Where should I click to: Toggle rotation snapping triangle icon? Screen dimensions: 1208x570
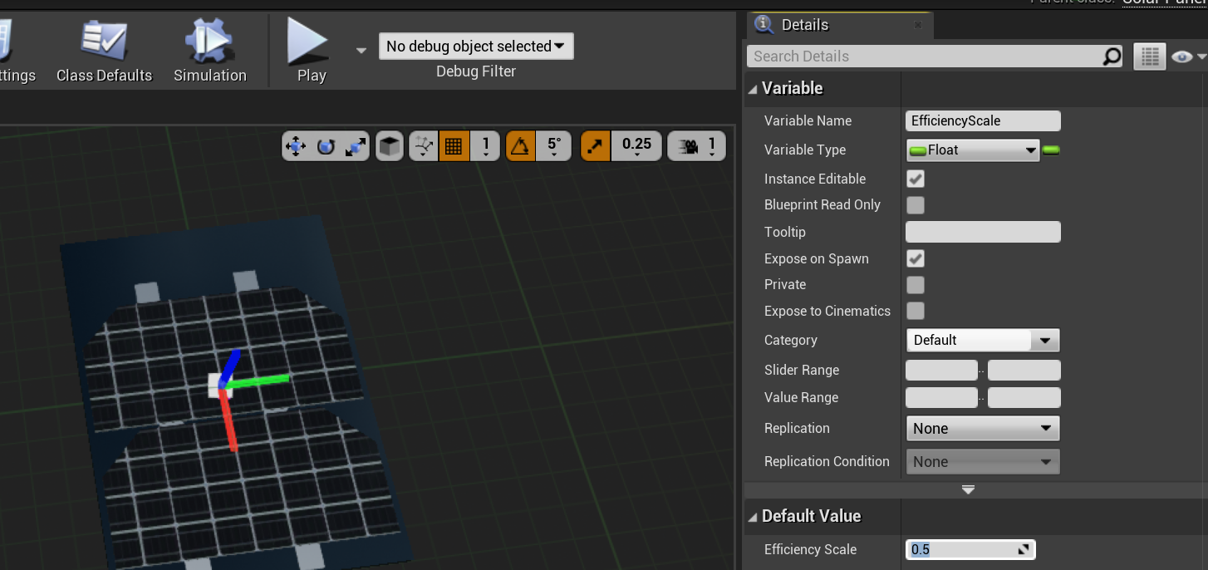(x=520, y=146)
